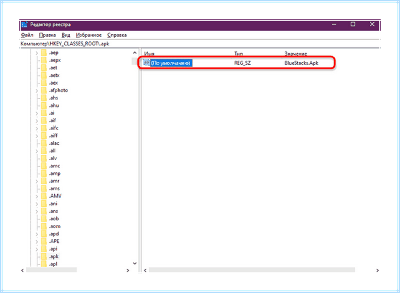Click the registry path address bar
Screen dimensions: 400x293
tap(200, 43)
